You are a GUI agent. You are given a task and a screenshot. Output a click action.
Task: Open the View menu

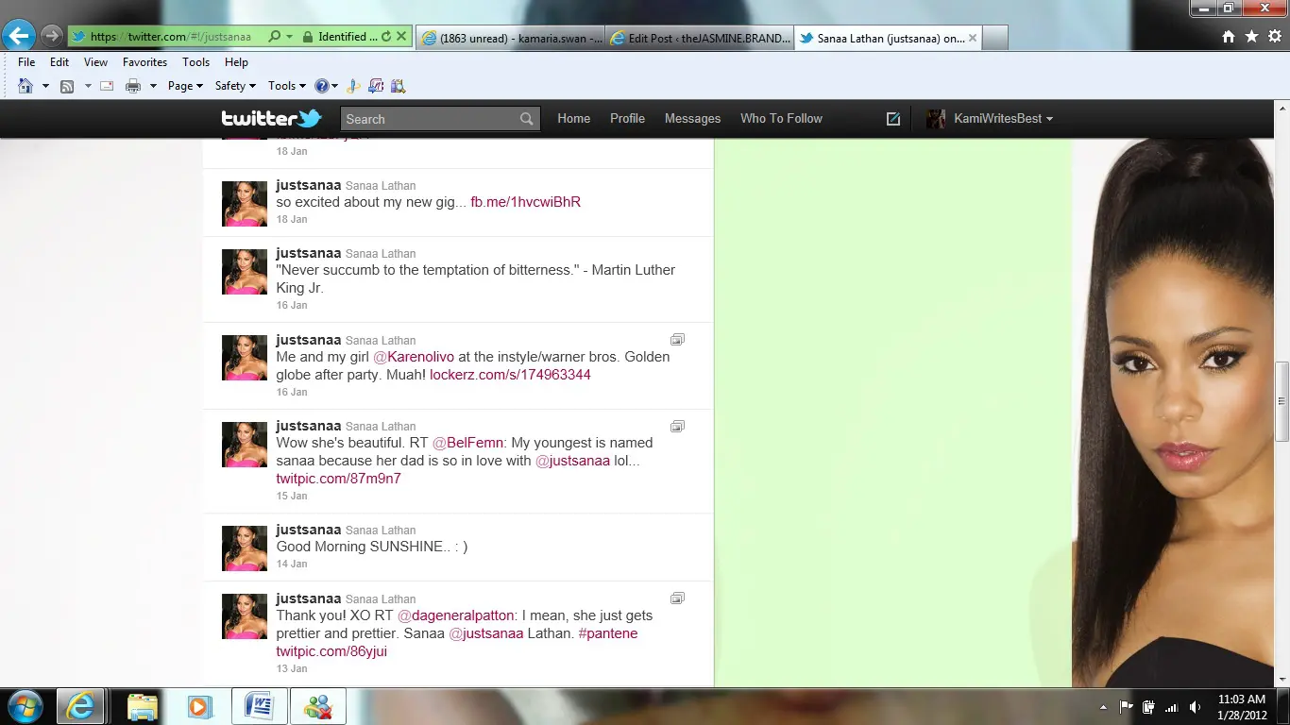tap(95, 62)
